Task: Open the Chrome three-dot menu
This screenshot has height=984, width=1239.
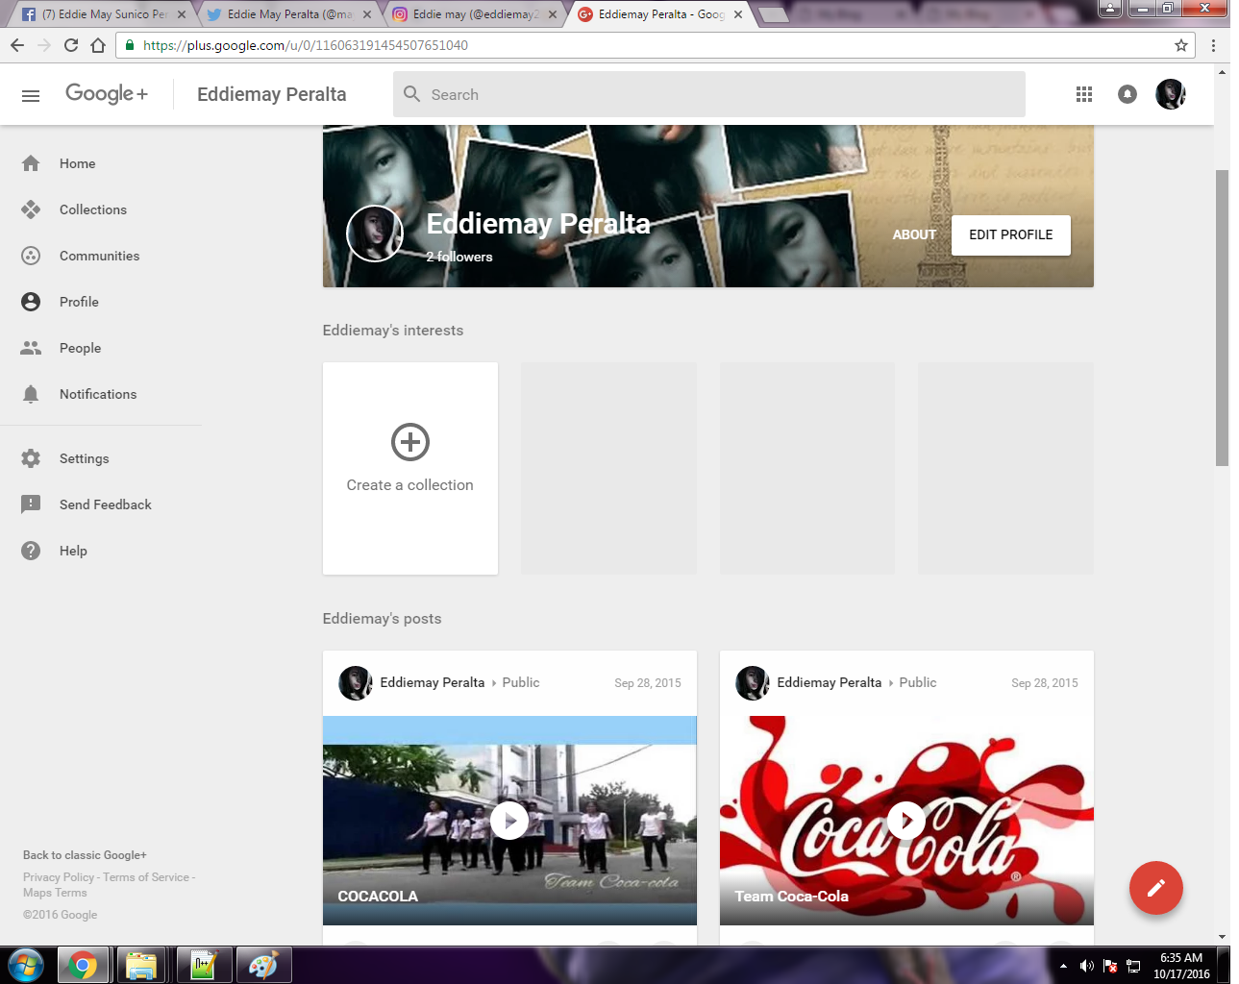Action: point(1213,45)
